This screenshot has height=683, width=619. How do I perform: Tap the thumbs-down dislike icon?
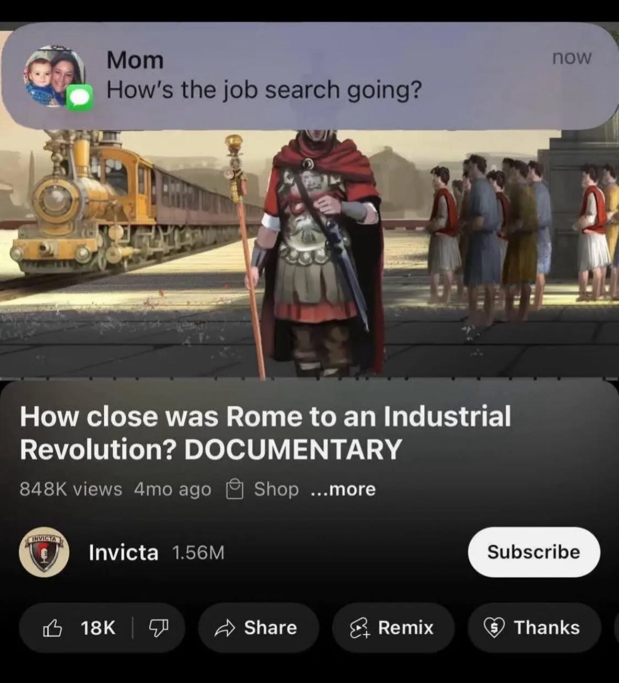click(x=159, y=627)
